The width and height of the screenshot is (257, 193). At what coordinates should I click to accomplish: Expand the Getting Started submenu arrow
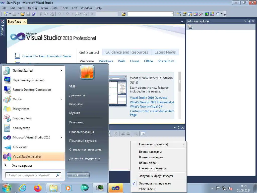tap(61, 71)
